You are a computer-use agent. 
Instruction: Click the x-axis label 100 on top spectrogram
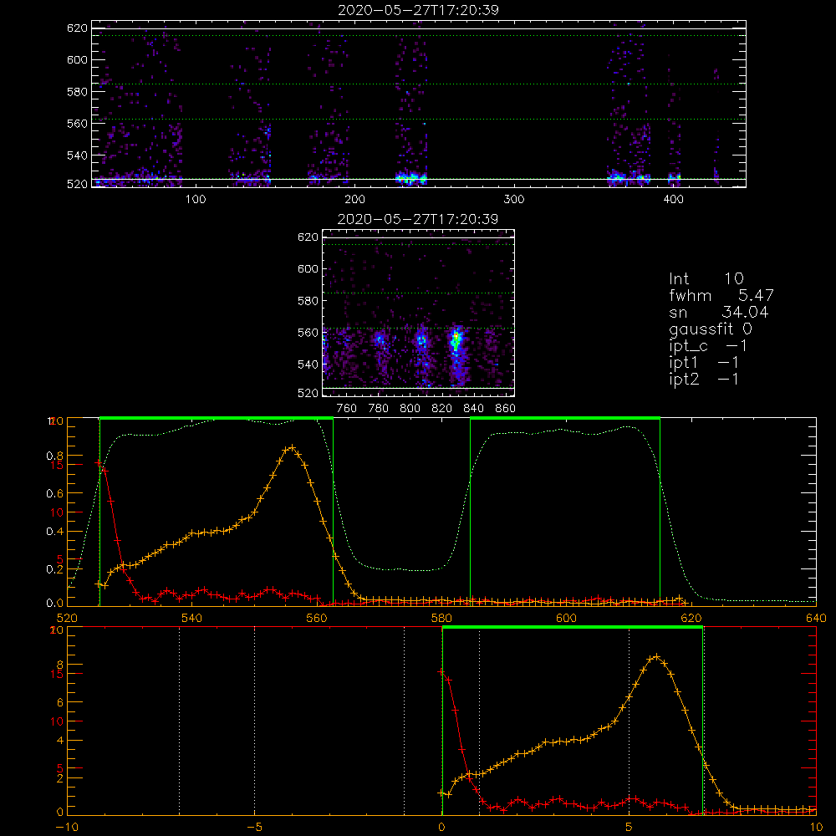196,200
